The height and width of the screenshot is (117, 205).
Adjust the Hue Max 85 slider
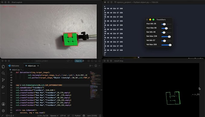(x=166, y=28)
